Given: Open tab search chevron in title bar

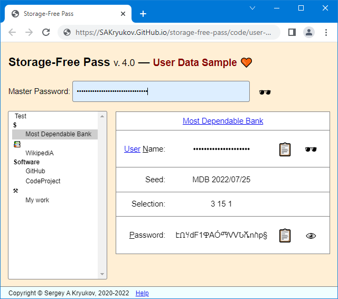Looking at the screenshot, I should pos(252,8).
